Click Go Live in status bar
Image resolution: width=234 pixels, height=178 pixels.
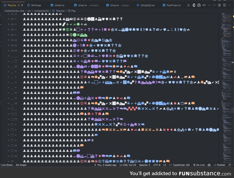pos(199,165)
